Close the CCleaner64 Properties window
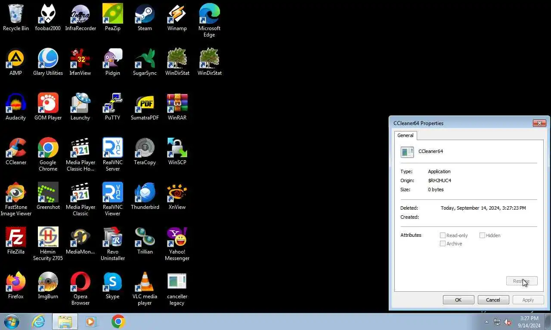Screen dimensions: 551x330 (539, 123)
